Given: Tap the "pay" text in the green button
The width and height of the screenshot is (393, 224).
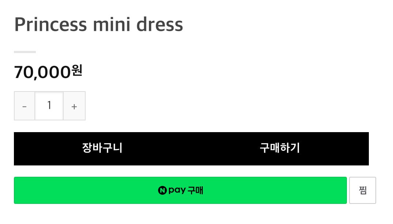Looking at the screenshot, I should coord(177,191).
